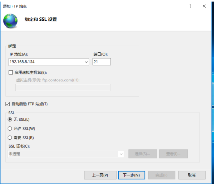This screenshot has width=214, height=184.
Task: Select the Allow SSL radio option
Action: (x=10, y=129)
